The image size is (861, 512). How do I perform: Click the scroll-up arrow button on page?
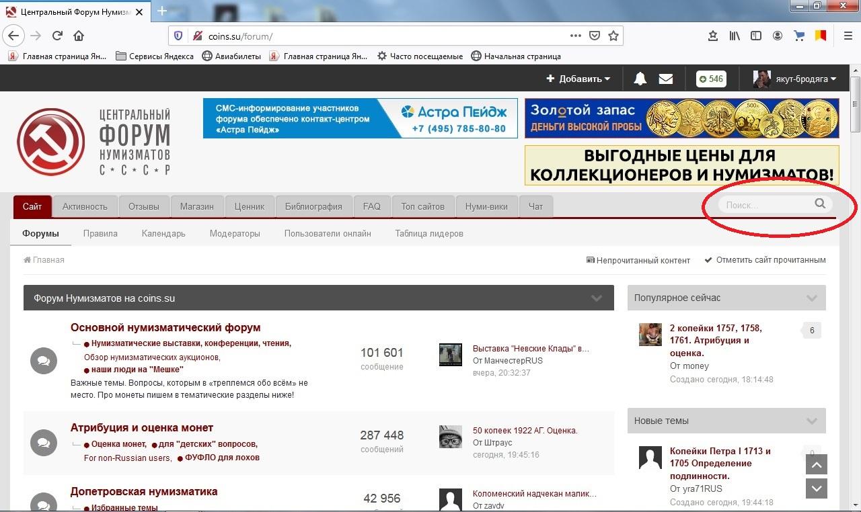pos(817,464)
